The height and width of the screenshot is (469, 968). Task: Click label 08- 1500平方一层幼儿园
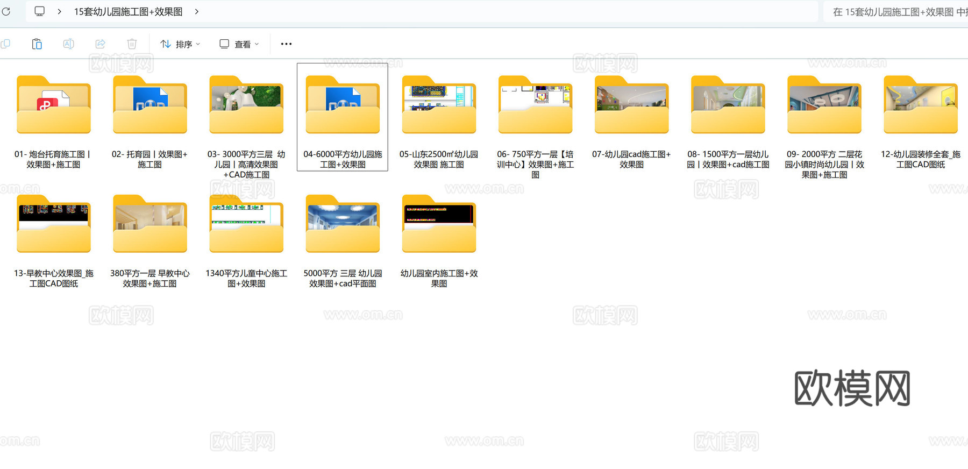coord(728,159)
